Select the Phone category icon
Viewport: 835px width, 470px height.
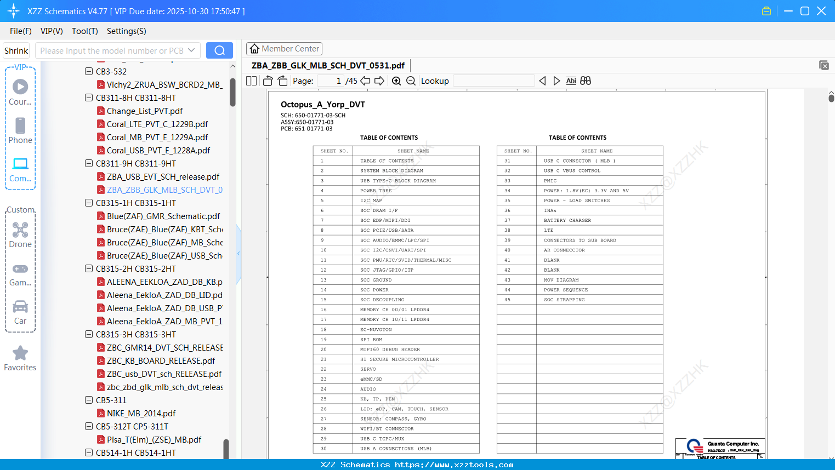tap(20, 130)
